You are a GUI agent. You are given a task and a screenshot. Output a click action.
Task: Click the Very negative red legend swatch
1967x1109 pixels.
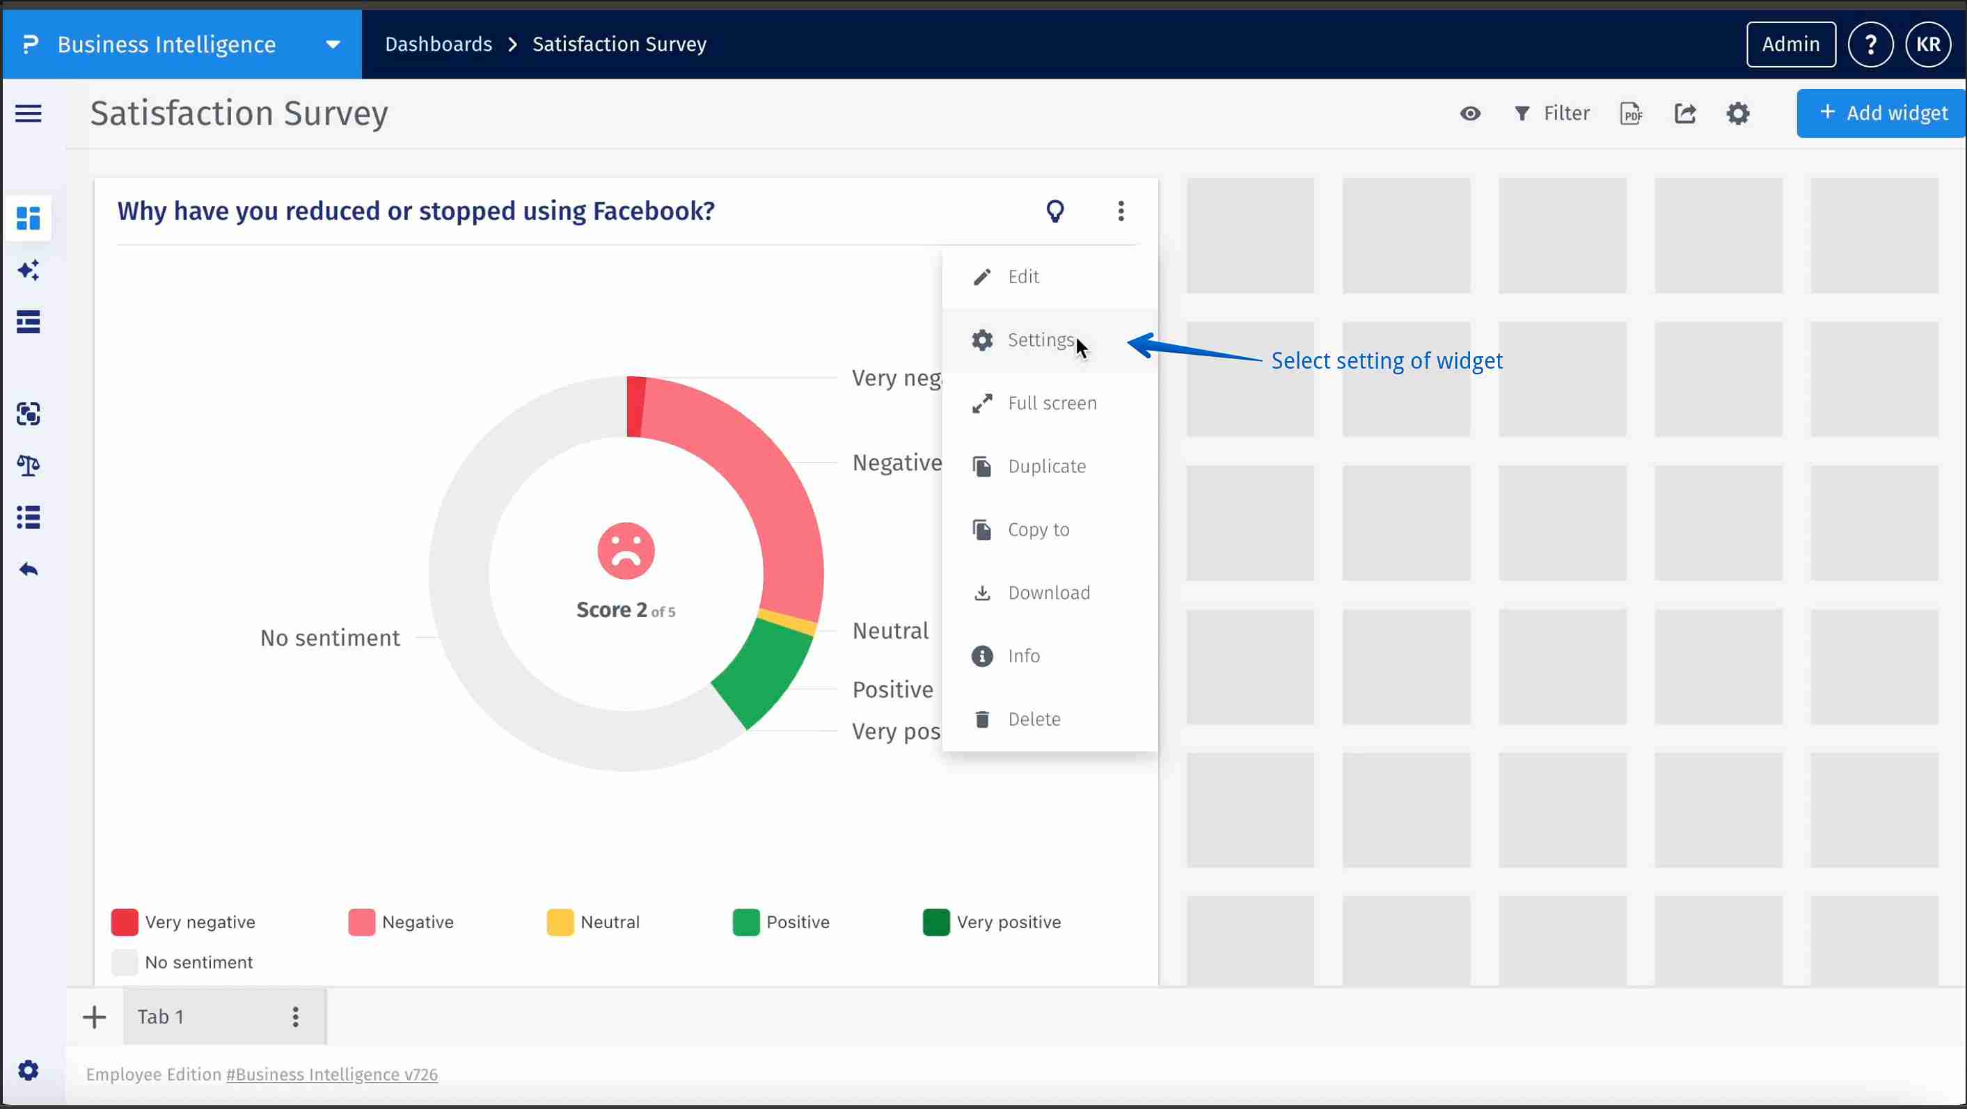tap(125, 922)
